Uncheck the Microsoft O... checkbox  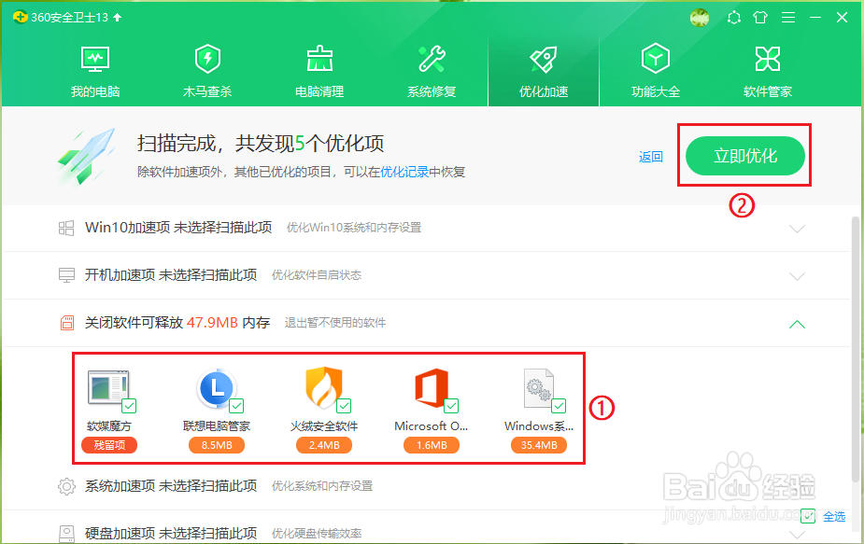pyautogui.click(x=451, y=406)
